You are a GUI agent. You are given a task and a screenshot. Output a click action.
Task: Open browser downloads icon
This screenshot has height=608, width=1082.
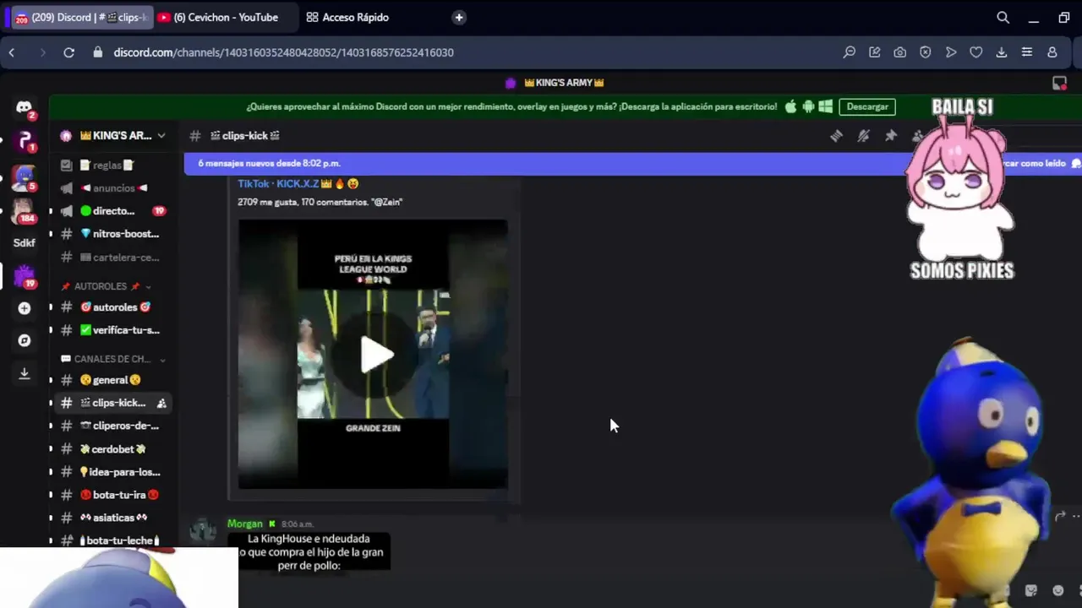coord(1001,52)
